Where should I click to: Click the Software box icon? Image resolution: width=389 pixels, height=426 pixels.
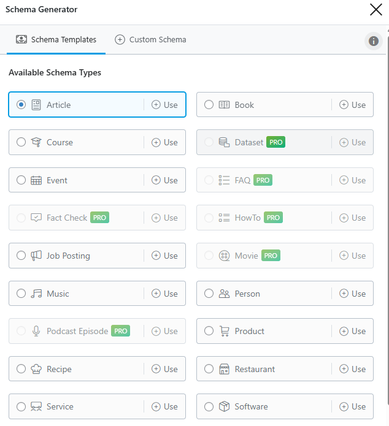click(224, 406)
